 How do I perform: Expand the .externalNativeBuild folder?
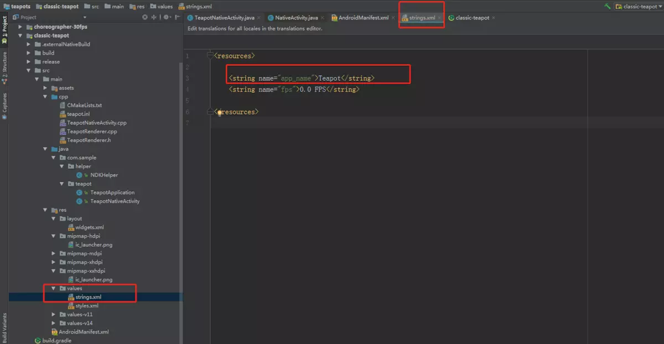[x=29, y=44]
